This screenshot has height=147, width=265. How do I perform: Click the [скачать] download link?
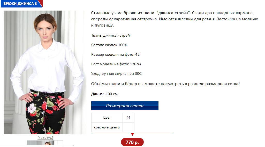(x=45, y=138)
